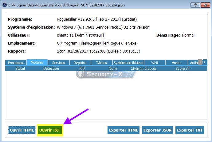Close the report window
The image size is (212, 142).
(x=205, y=5)
